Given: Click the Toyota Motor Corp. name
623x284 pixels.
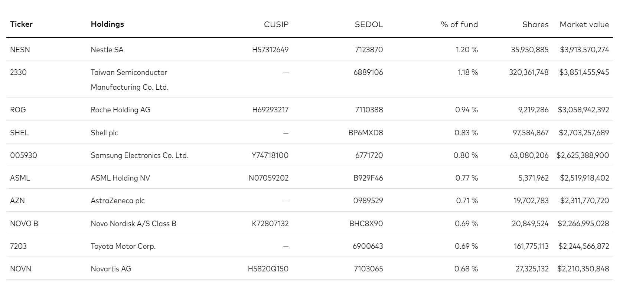Looking at the screenshot, I should point(123,246).
